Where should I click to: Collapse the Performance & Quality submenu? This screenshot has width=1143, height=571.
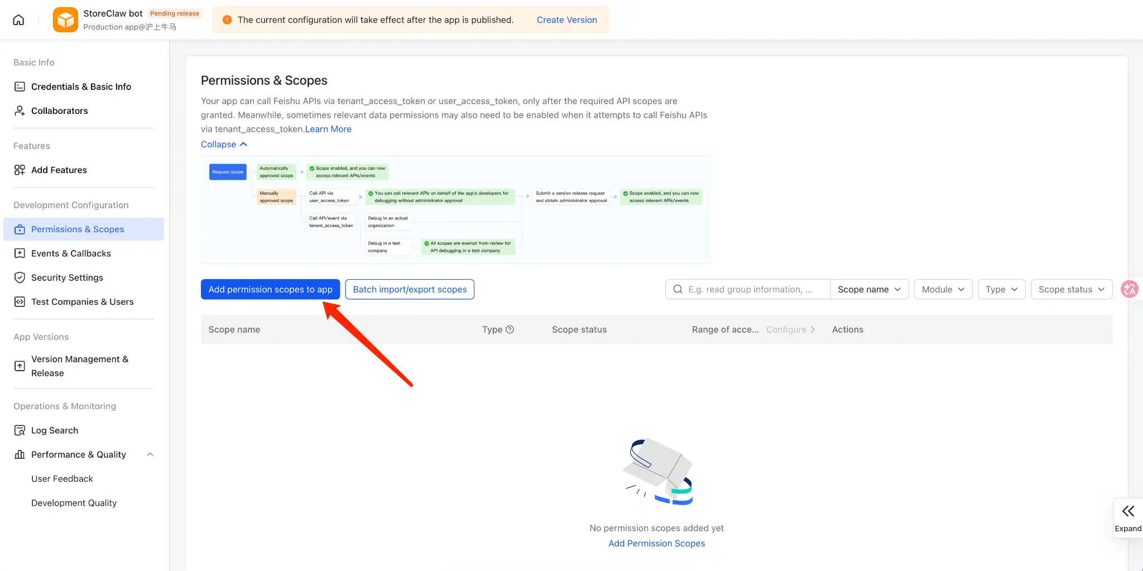pyautogui.click(x=150, y=454)
